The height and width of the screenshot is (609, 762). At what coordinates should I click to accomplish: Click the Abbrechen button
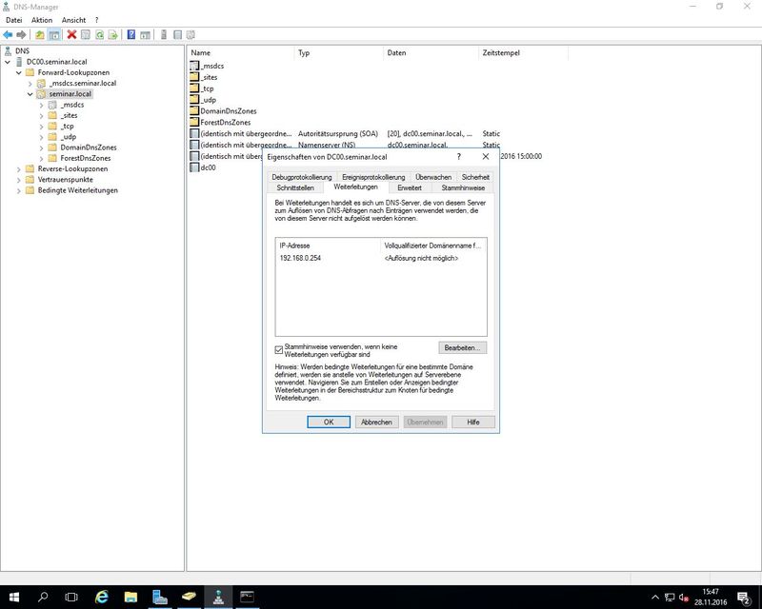[x=376, y=422]
